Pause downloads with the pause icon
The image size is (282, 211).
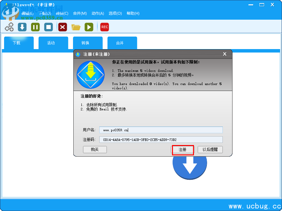35,27
